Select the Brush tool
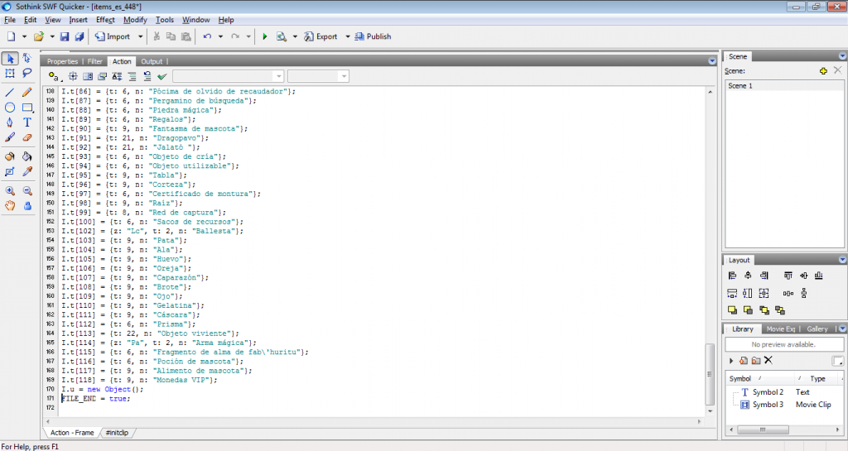 click(x=10, y=137)
